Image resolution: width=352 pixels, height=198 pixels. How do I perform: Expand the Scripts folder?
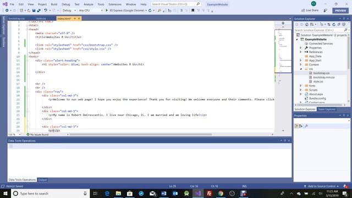[301, 90]
